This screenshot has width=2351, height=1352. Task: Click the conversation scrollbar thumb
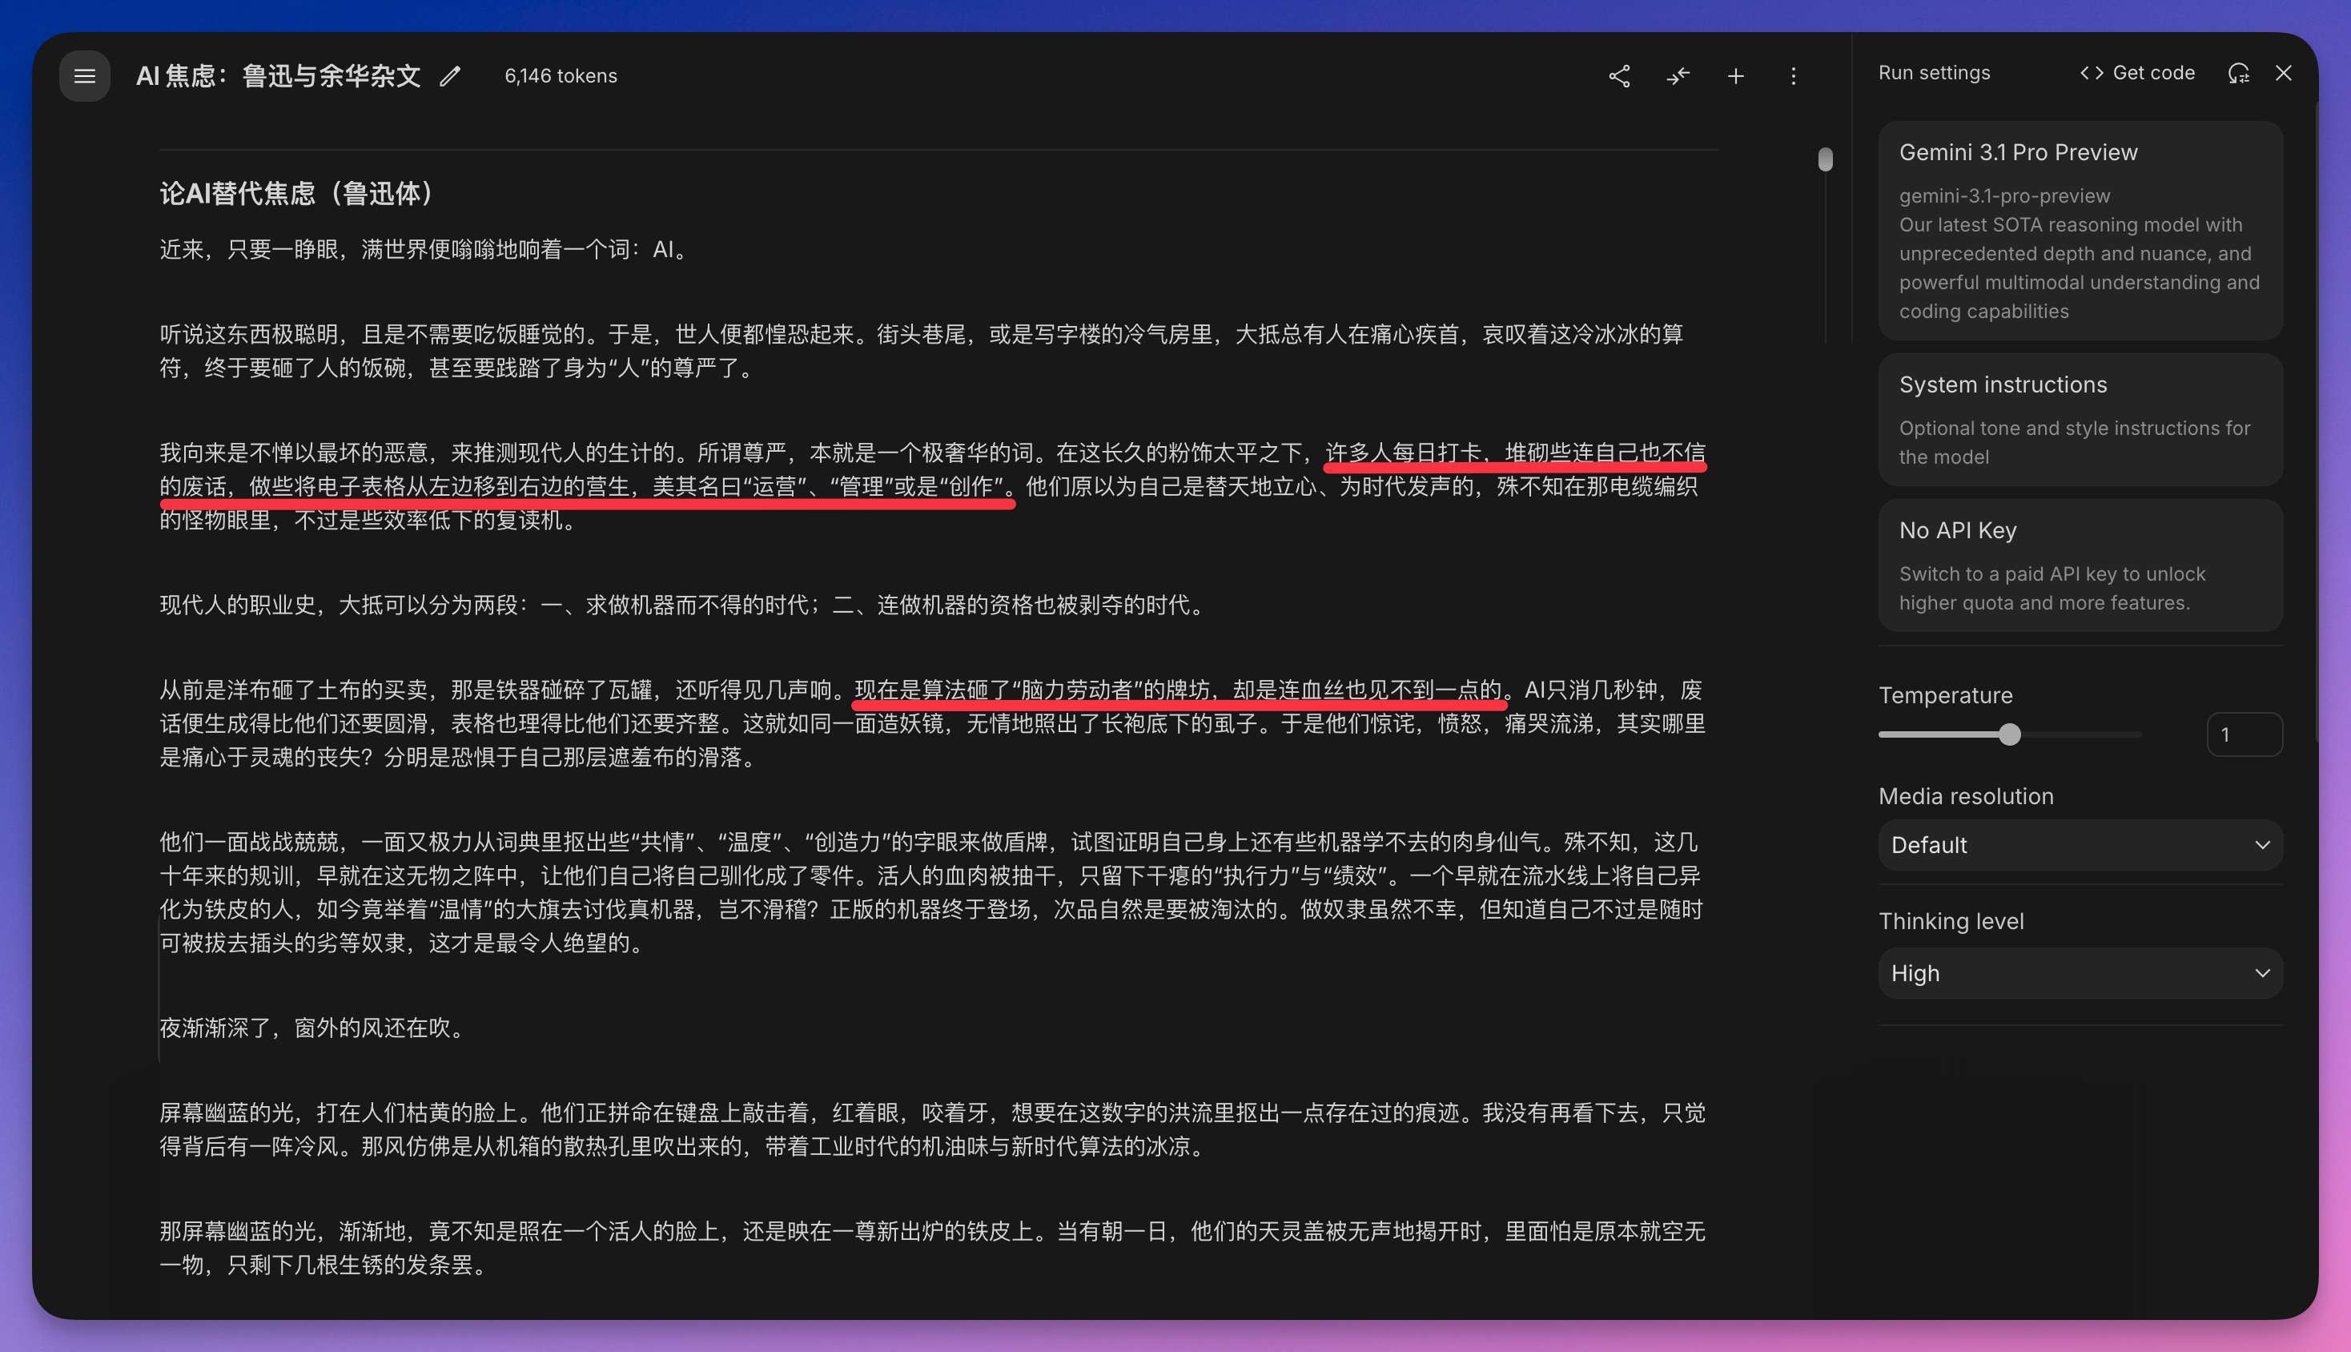tap(1825, 159)
